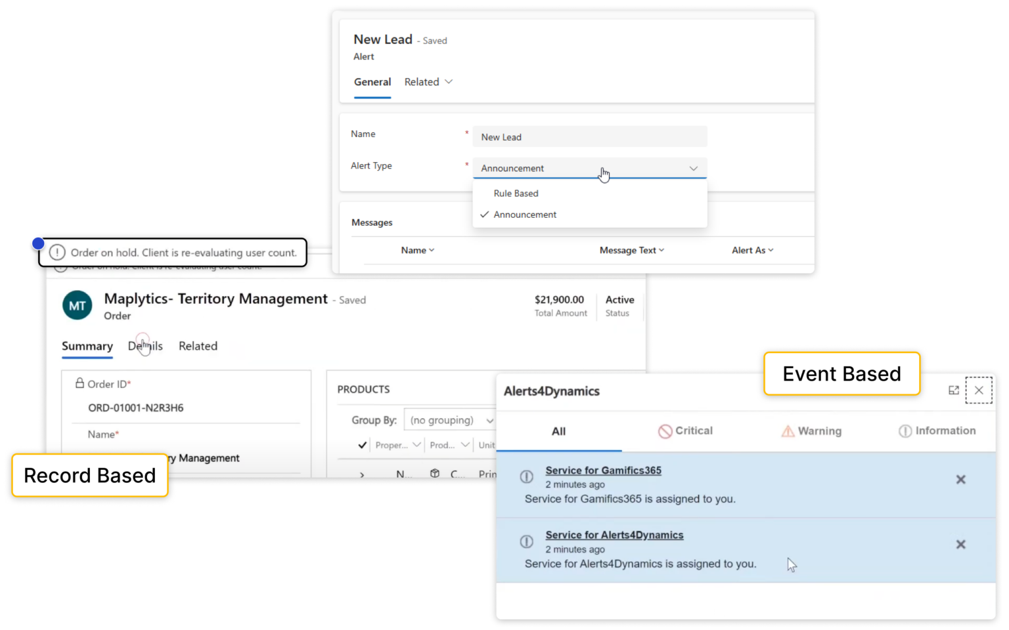Screen dimensions: 1009x630
Task: Open the Message Text column dropdown
Action: [x=663, y=250]
